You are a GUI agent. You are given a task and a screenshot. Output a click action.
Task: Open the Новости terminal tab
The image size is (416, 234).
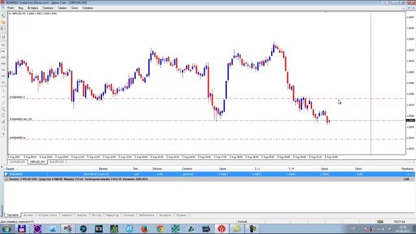(x=67, y=215)
